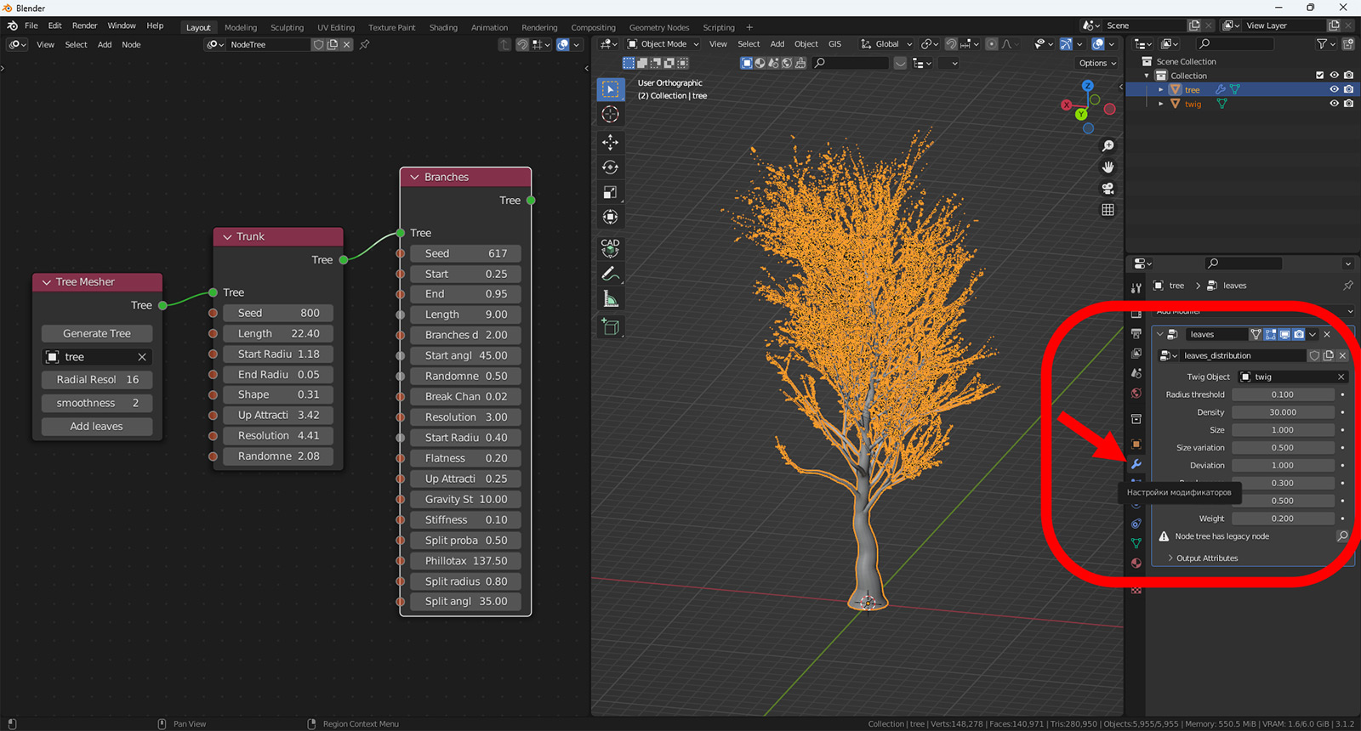Image resolution: width=1361 pixels, height=731 pixels.
Task: Hide the twig object in outliner
Action: [1334, 104]
